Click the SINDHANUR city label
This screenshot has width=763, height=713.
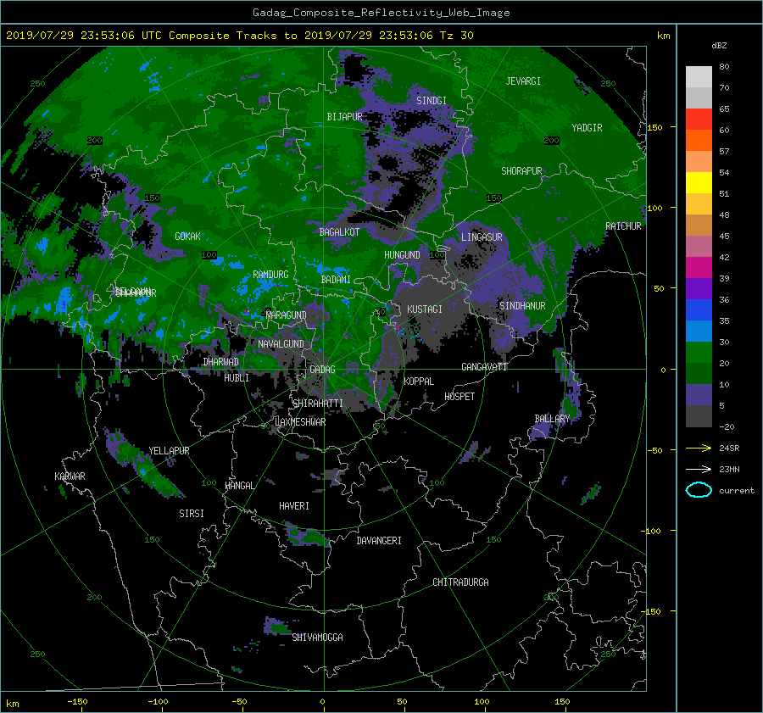click(x=522, y=306)
